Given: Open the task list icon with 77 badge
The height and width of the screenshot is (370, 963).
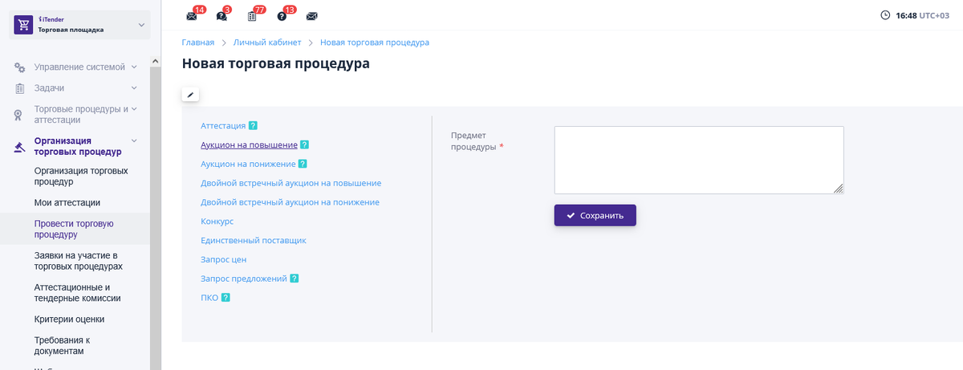Looking at the screenshot, I should [252, 16].
